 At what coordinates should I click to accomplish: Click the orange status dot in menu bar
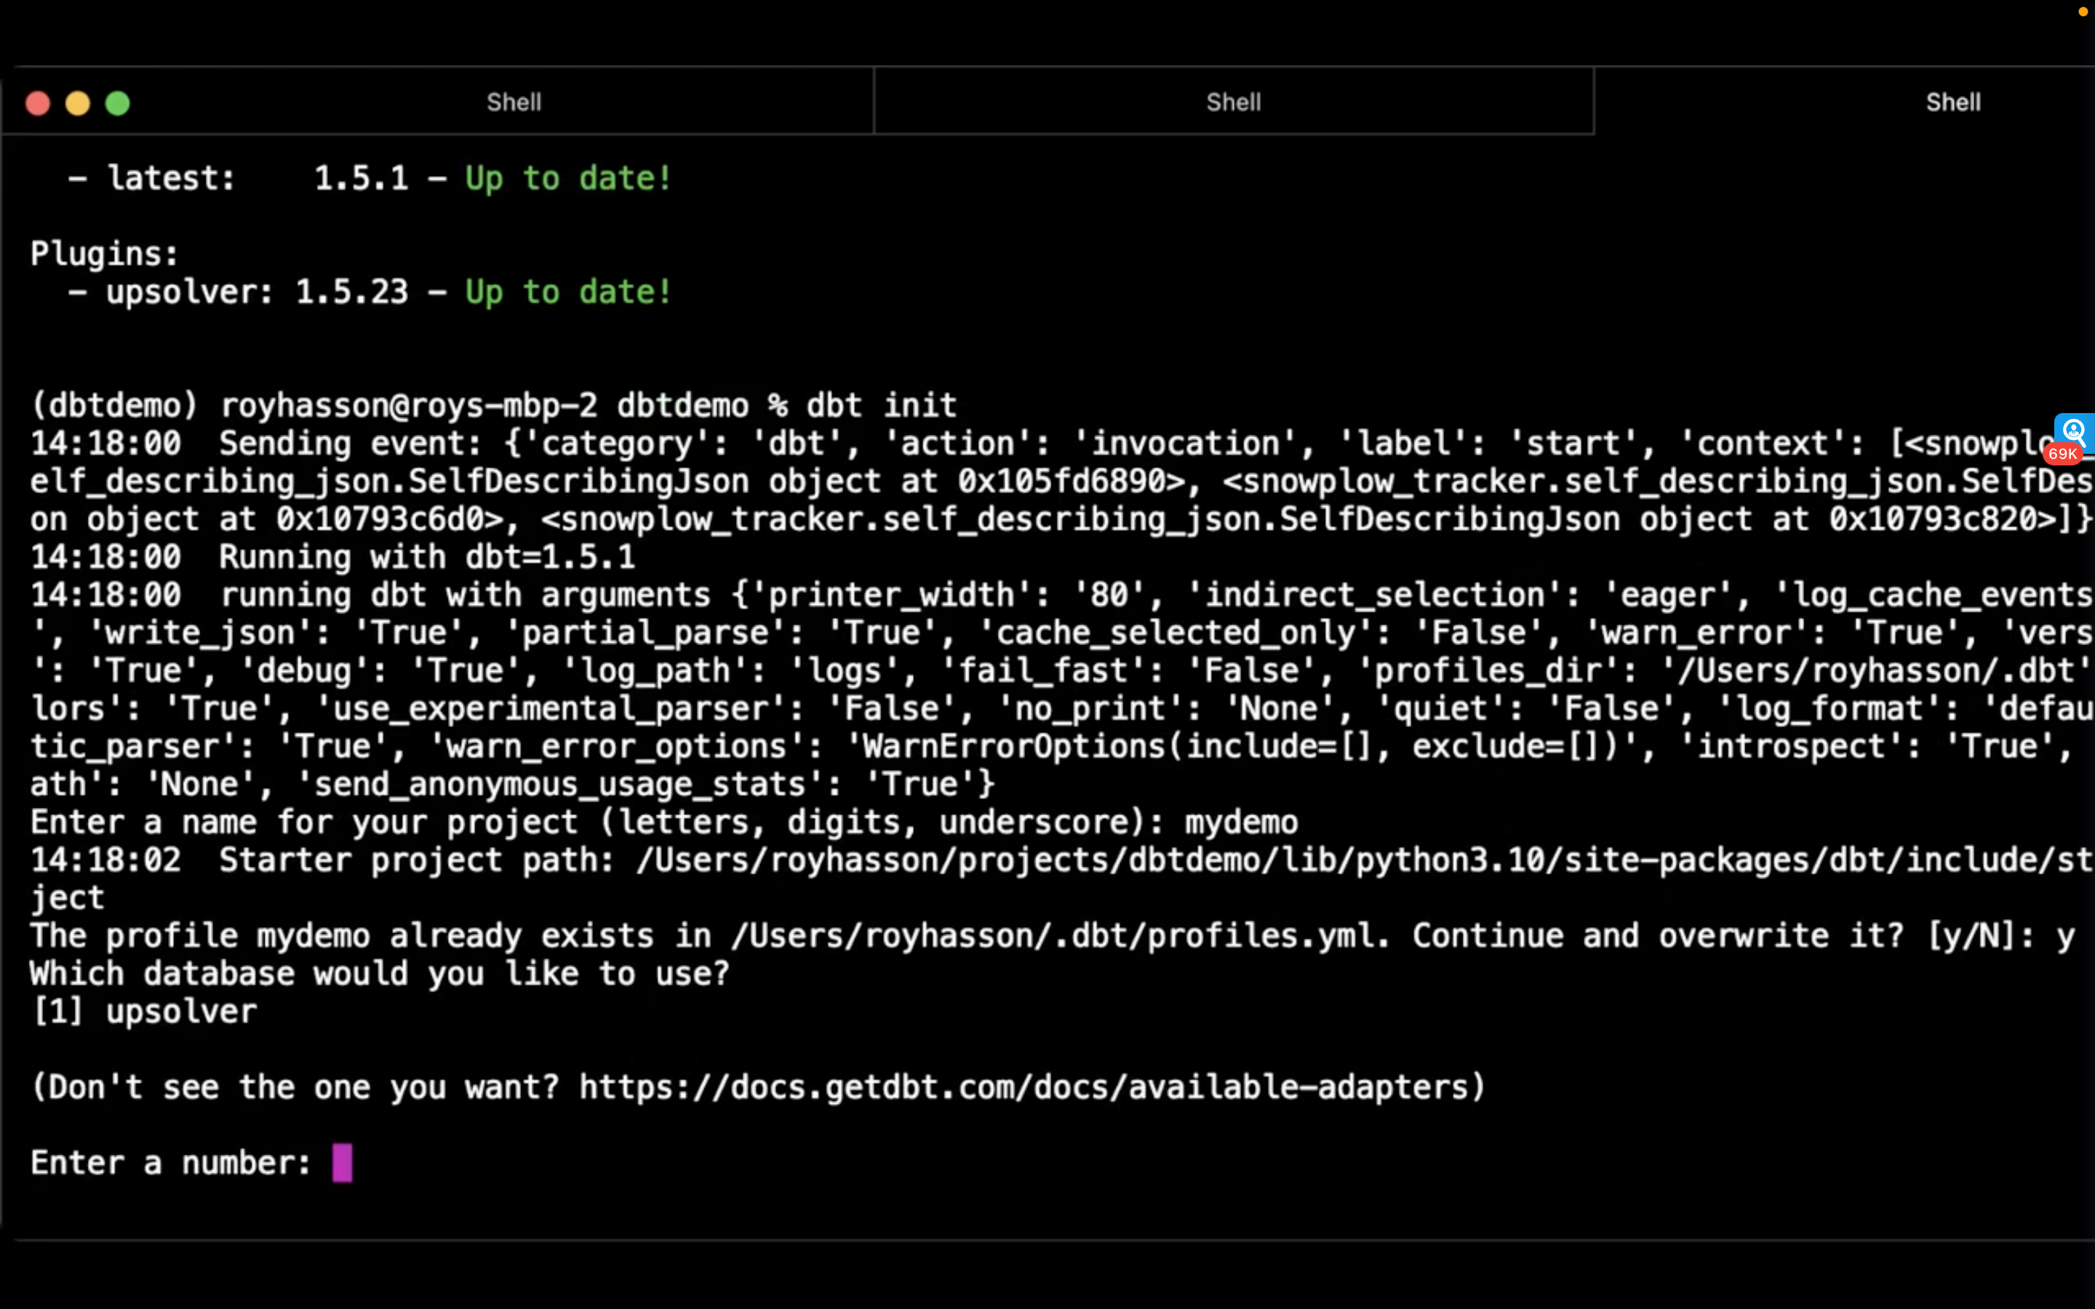(2082, 12)
